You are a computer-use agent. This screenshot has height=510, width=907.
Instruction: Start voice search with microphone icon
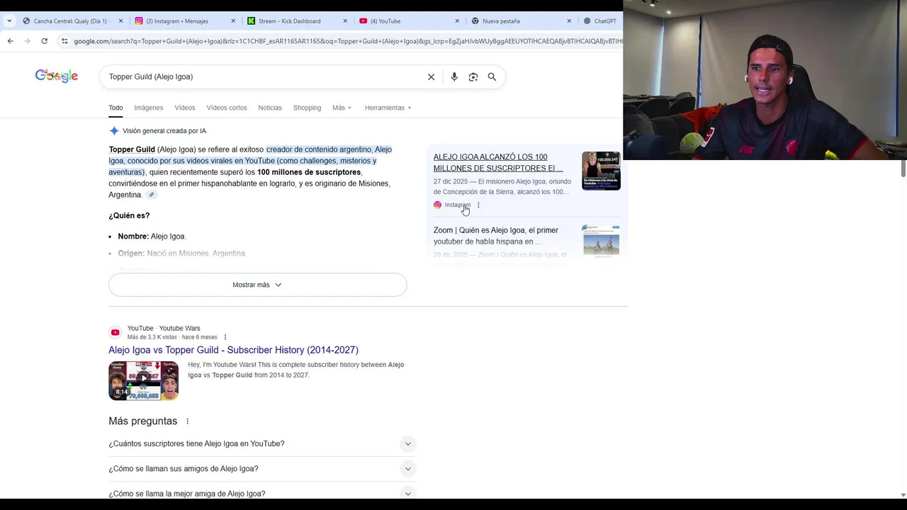(x=454, y=76)
